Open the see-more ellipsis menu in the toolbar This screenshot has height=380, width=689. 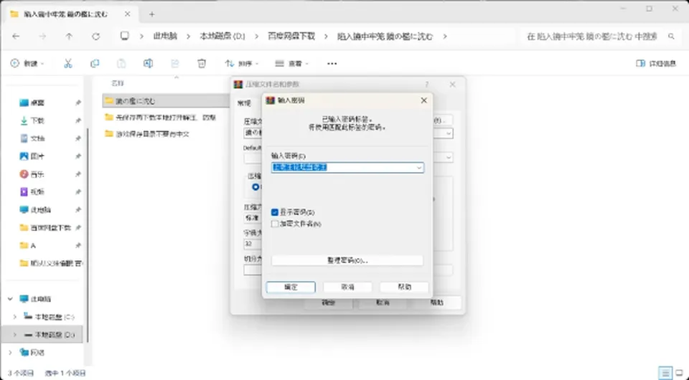332,64
